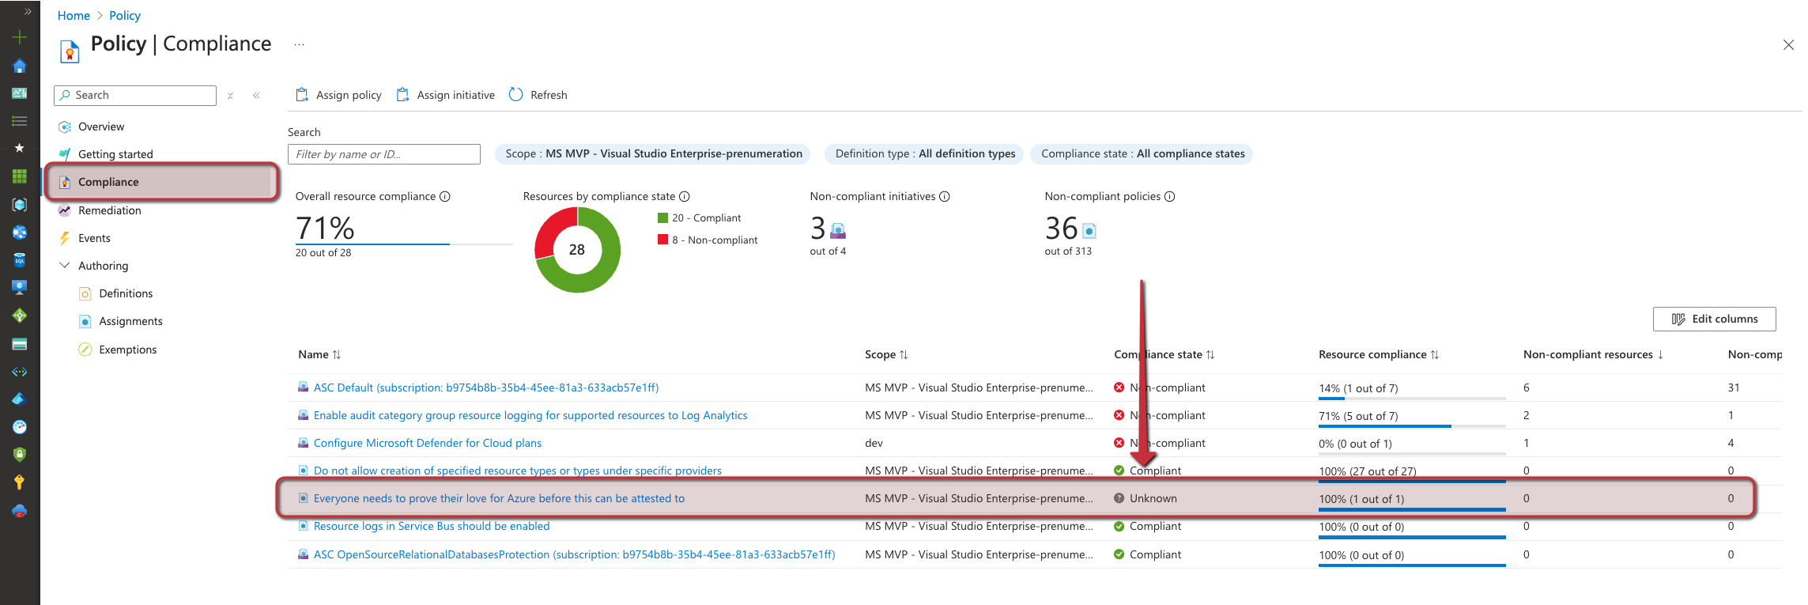
Task: Open Virtual networks arrows icon in the rail
Action: point(20,372)
